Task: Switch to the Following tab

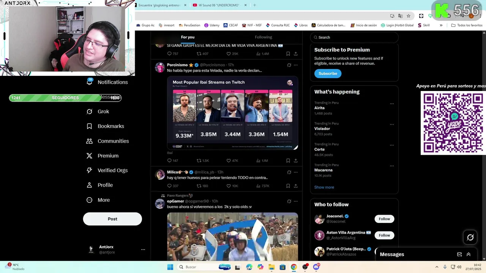Action: click(x=264, y=37)
